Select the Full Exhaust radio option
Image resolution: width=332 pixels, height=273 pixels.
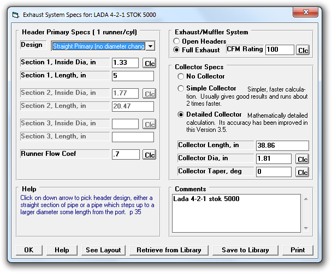(x=177, y=50)
